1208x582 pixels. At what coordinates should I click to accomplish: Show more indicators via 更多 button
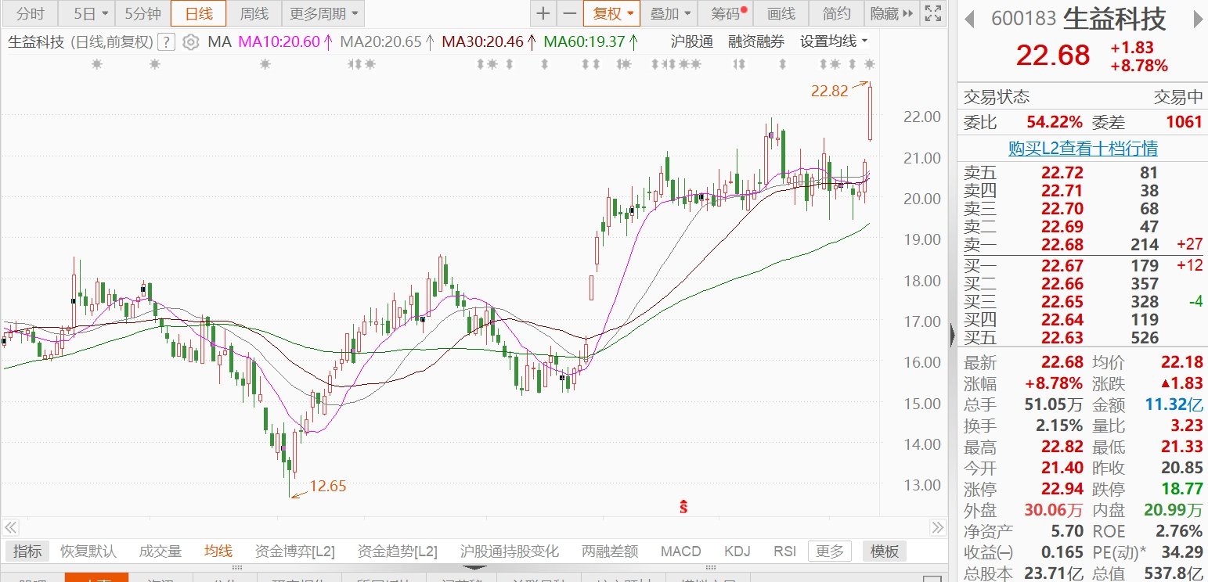coord(831,551)
